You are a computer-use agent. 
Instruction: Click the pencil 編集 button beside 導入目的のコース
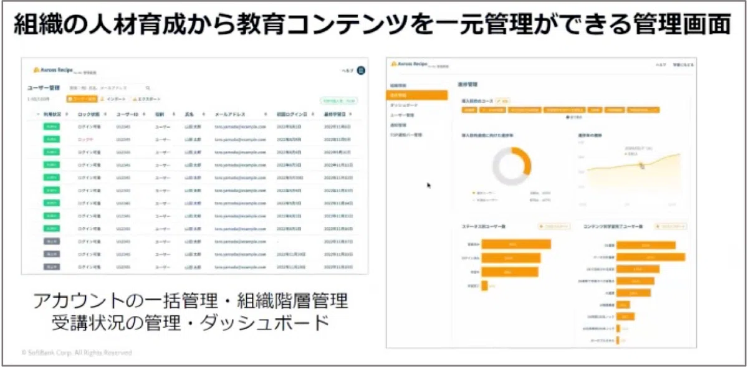tap(503, 100)
